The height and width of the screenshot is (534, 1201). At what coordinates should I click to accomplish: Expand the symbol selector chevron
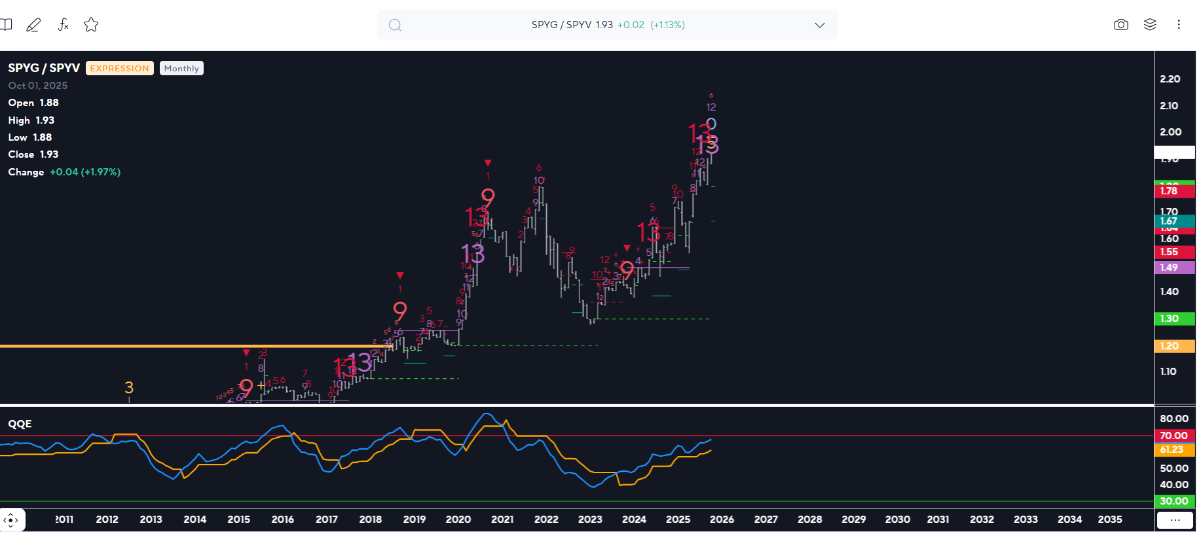point(819,25)
